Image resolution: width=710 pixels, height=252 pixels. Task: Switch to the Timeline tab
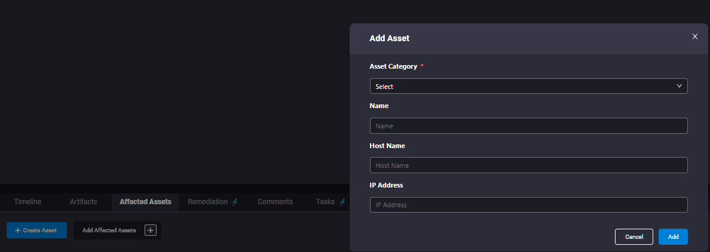coord(27,202)
